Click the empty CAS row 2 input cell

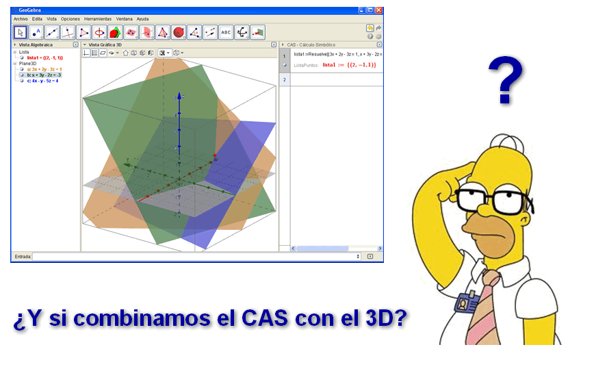[x=337, y=79]
